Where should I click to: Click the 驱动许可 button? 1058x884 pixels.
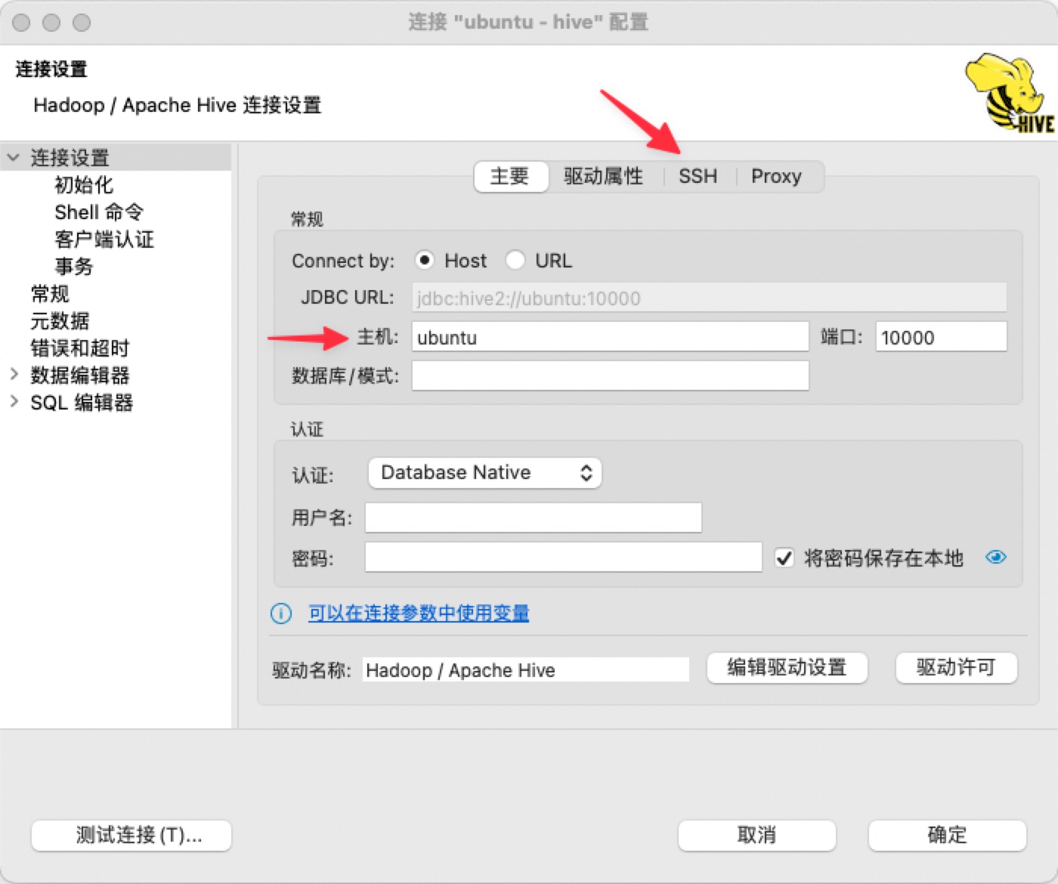(x=957, y=668)
